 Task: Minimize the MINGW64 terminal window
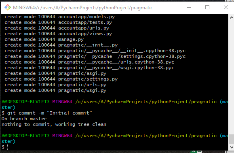[189, 7]
